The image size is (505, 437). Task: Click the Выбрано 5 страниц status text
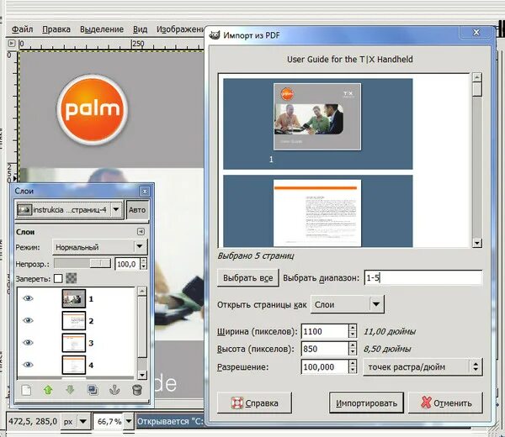coord(256,256)
